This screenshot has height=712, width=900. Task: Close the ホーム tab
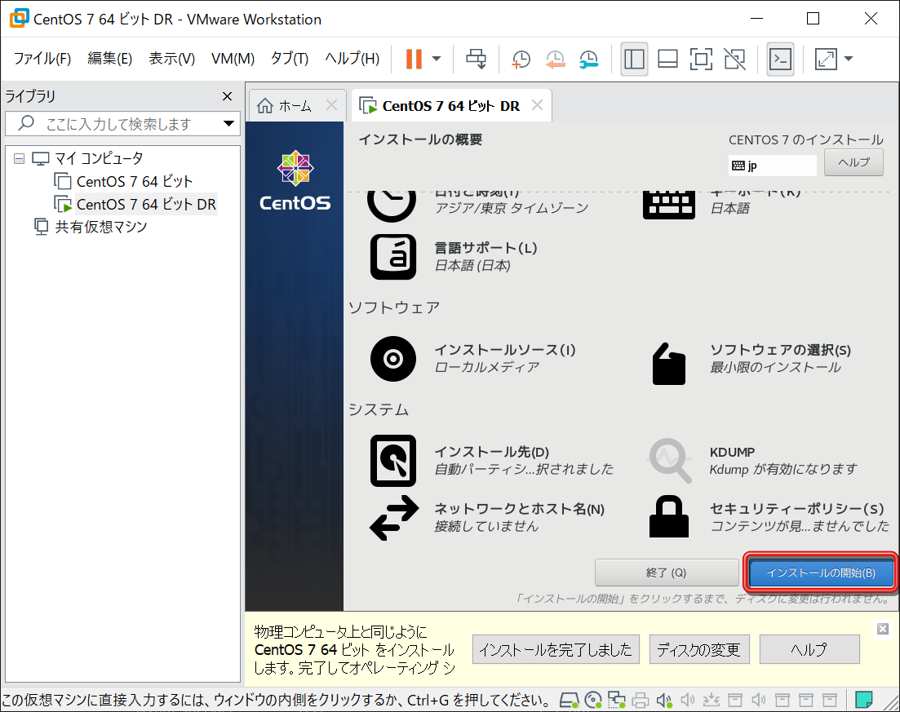coord(331,105)
